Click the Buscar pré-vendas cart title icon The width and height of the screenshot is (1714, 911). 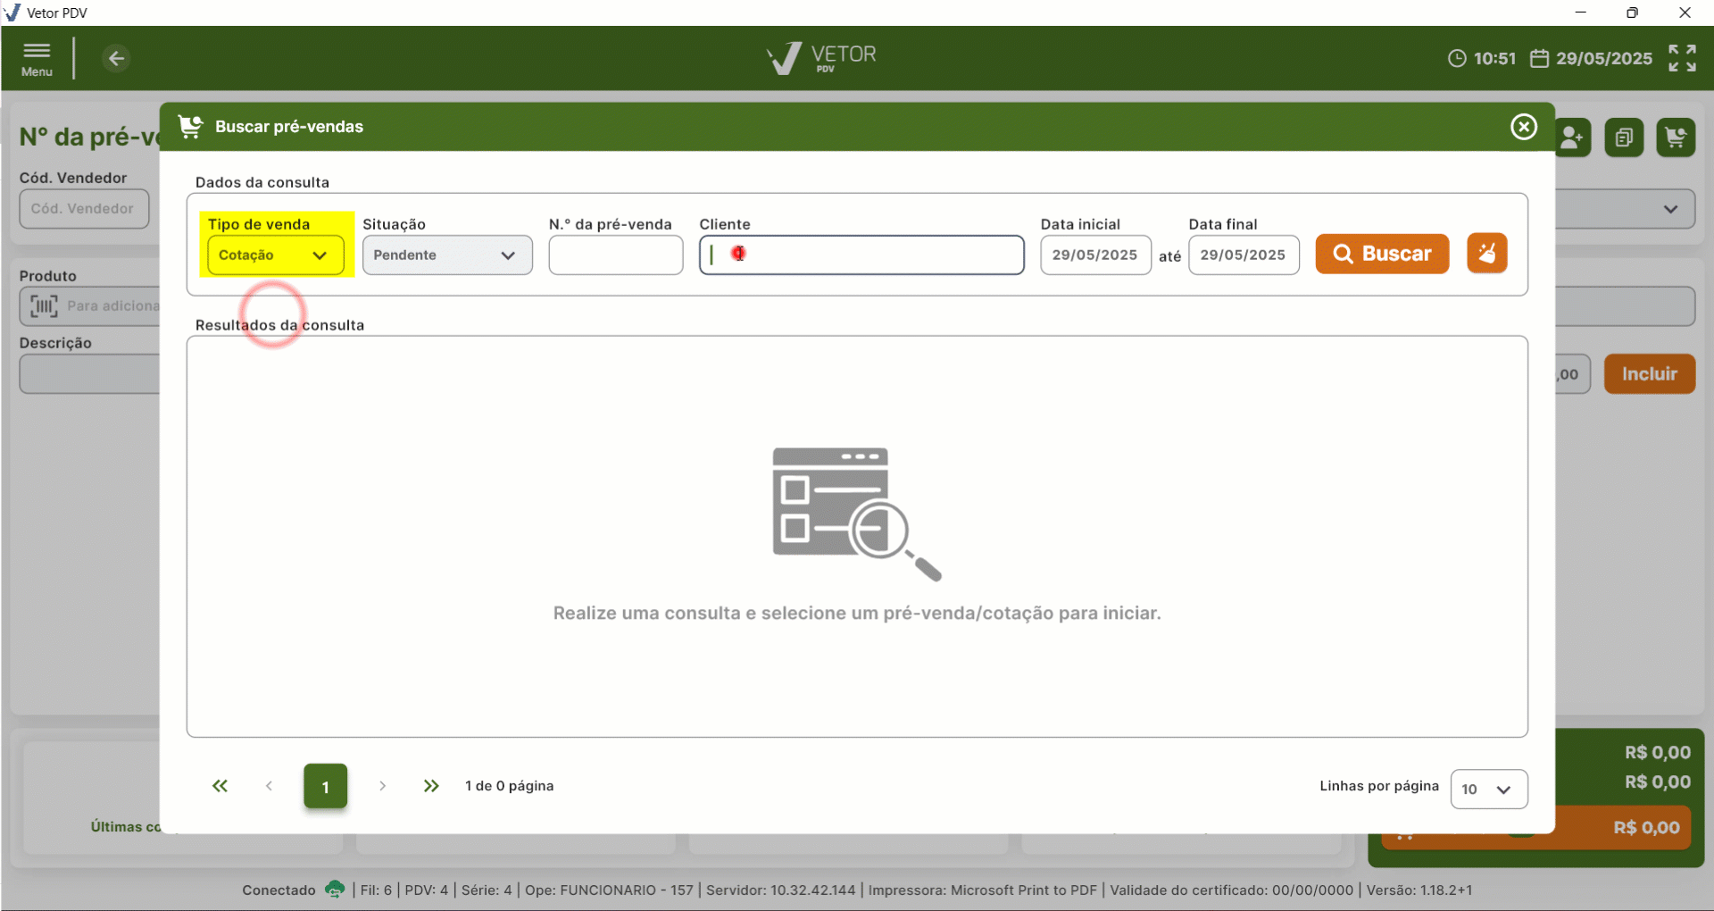190,127
